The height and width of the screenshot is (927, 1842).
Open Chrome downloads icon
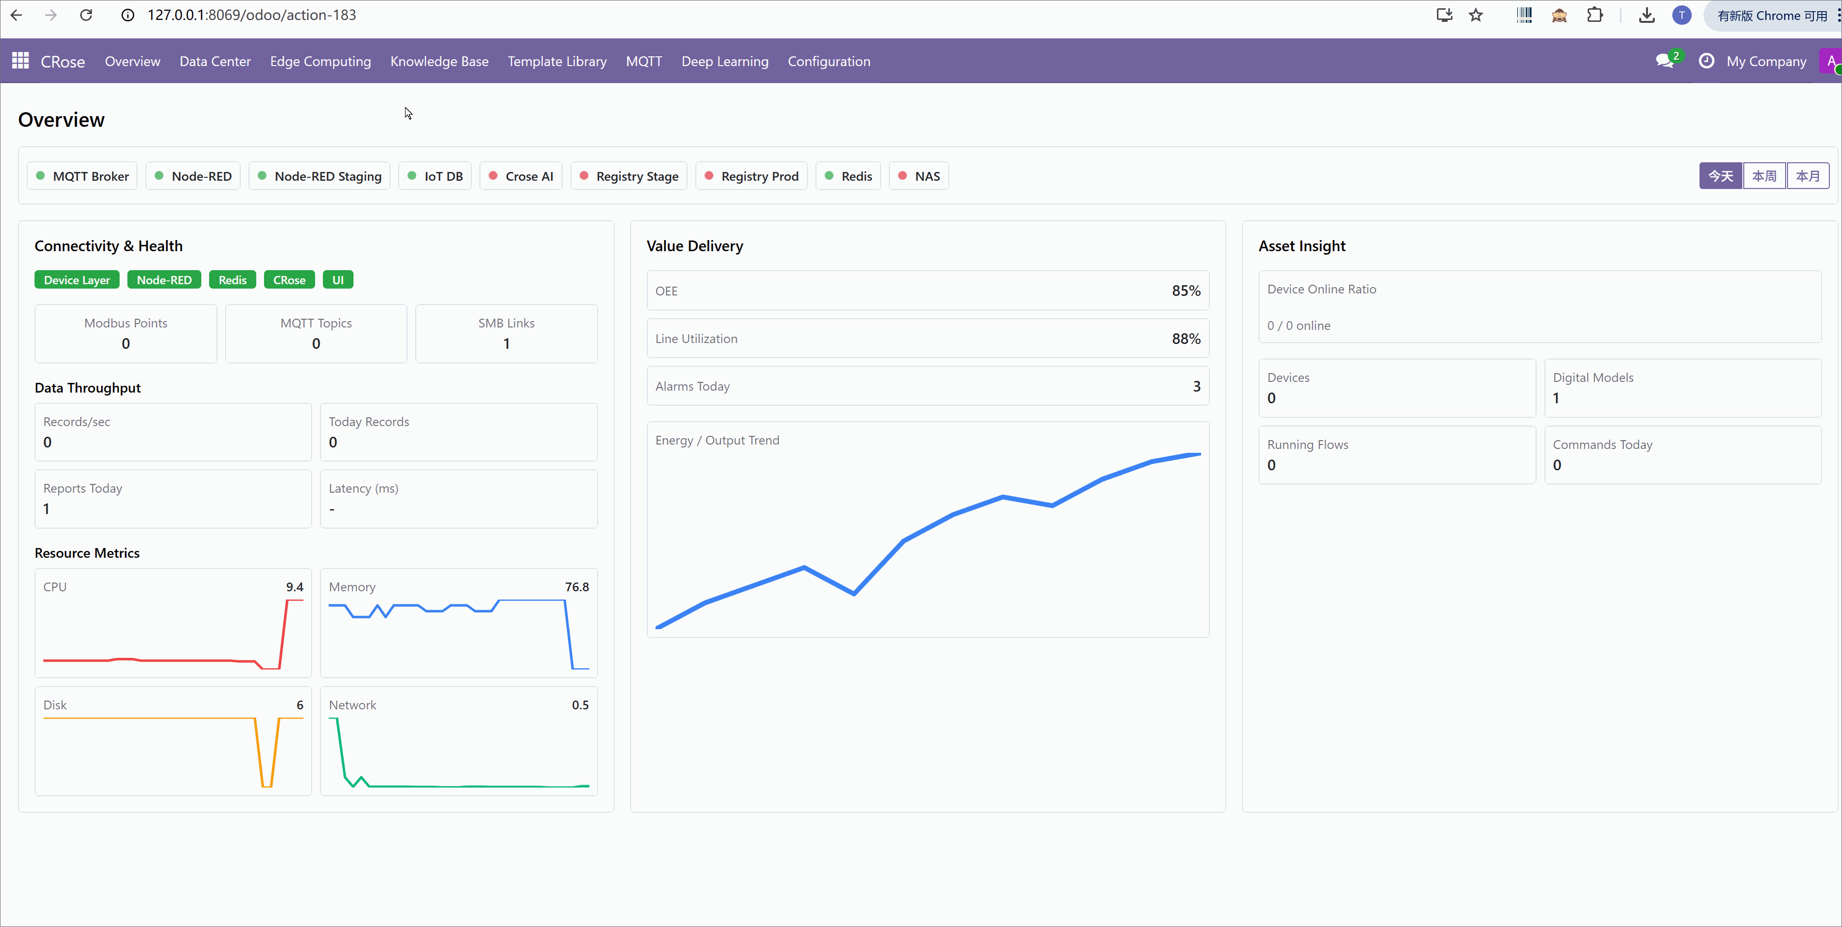pyautogui.click(x=1647, y=15)
